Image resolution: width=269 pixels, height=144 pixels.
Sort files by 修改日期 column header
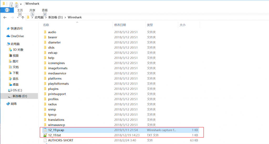120,25
